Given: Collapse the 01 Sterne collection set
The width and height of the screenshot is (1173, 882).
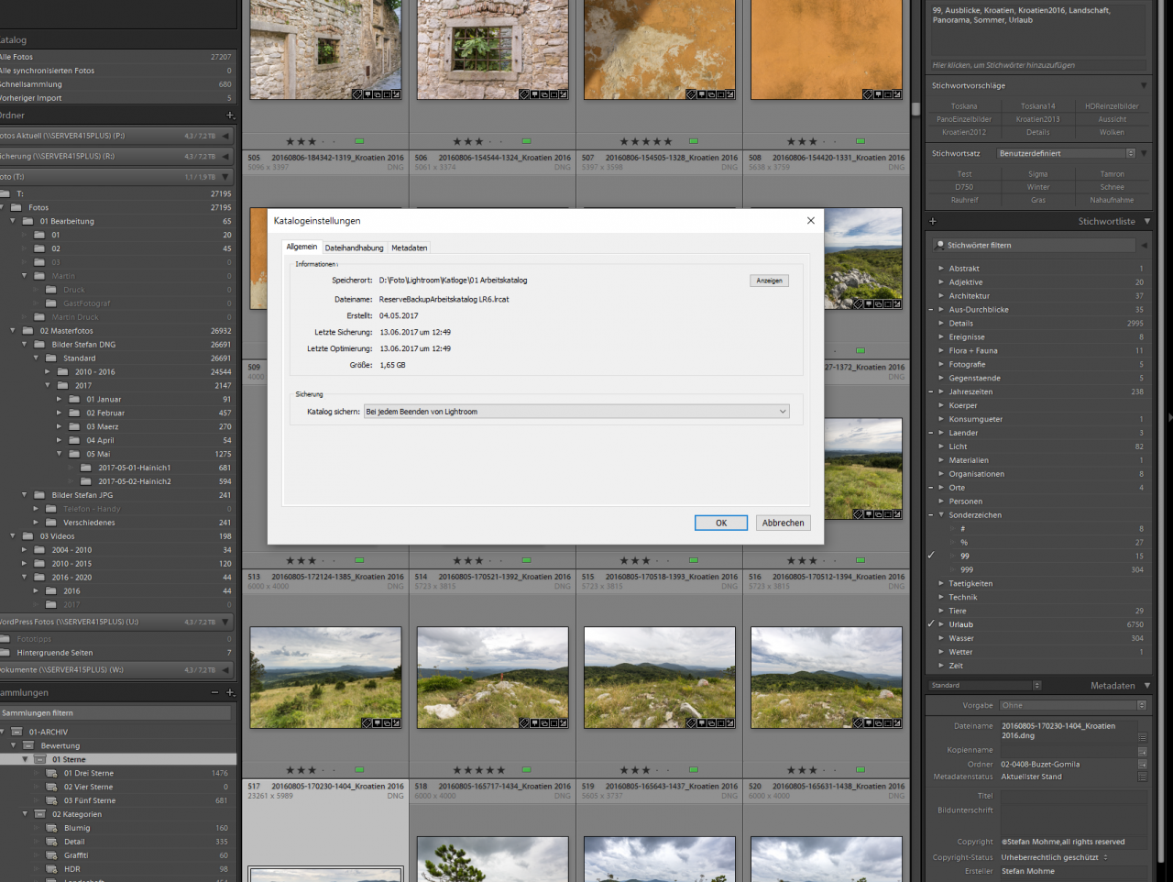Looking at the screenshot, I should tap(25, 759).
